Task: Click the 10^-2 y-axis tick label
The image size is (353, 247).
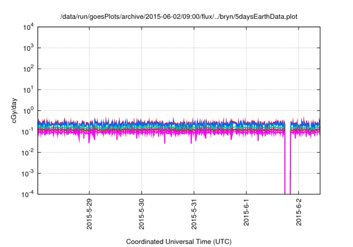Action: click(28, 153)
